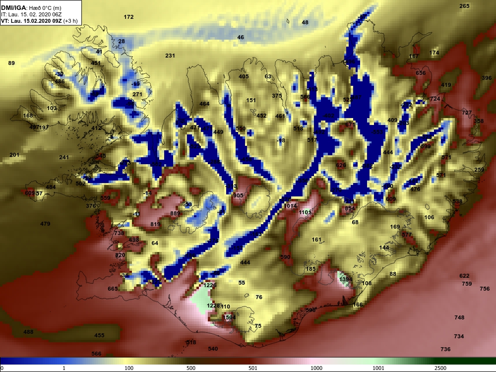Click the legend label 2500
This screenshot has height=372, width=496.
click(x=440, y=368)
